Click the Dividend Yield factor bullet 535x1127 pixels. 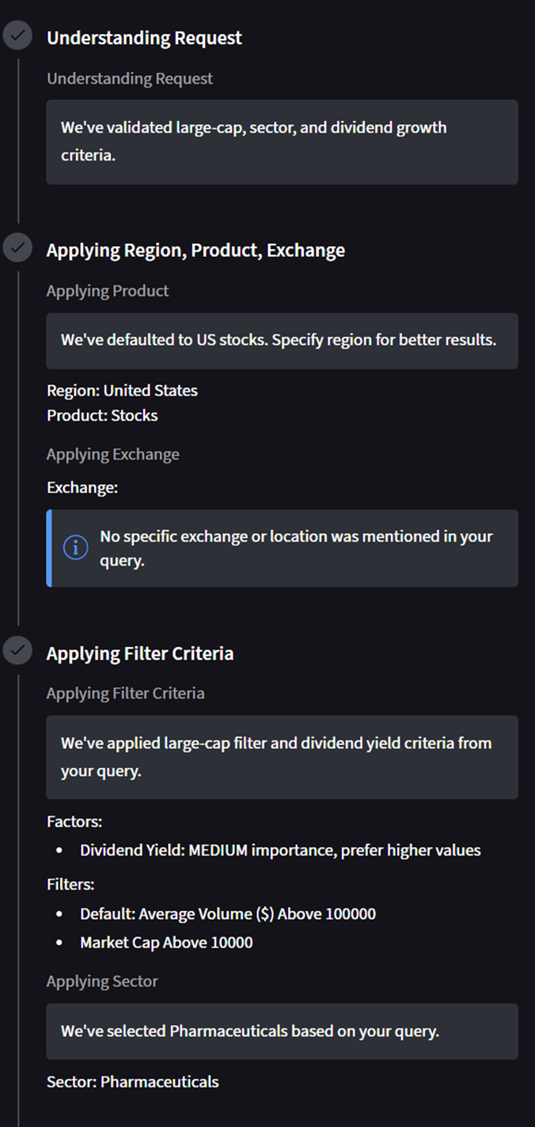click(280, 850)
